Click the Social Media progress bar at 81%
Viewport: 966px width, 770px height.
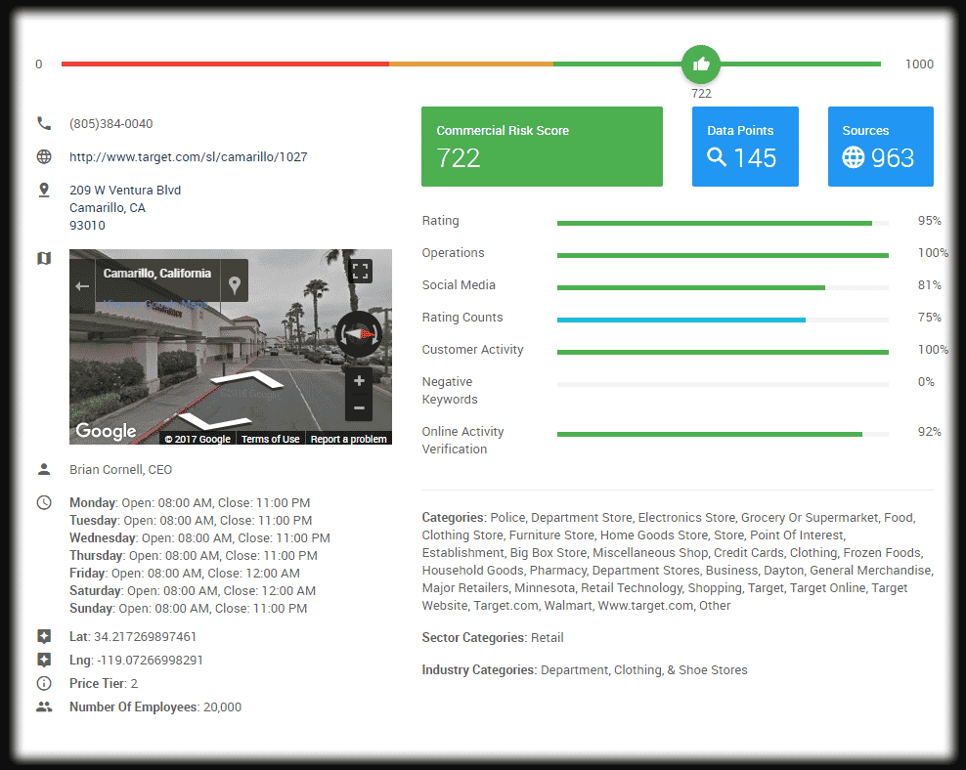pyautogui.click(x=723, y=287)
